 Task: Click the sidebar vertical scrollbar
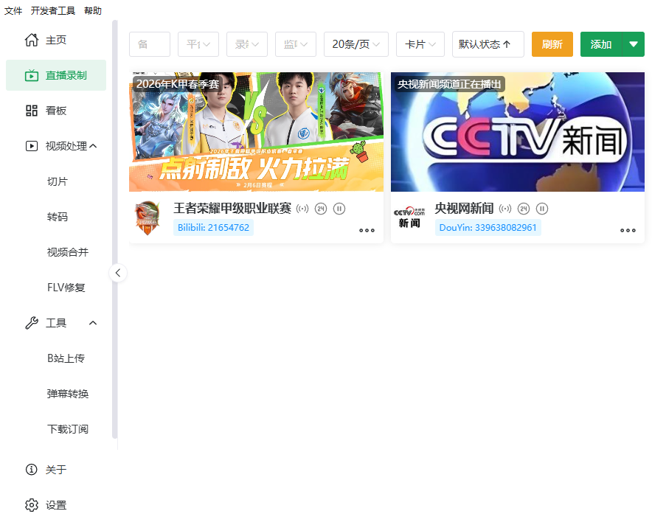point(115,229)
